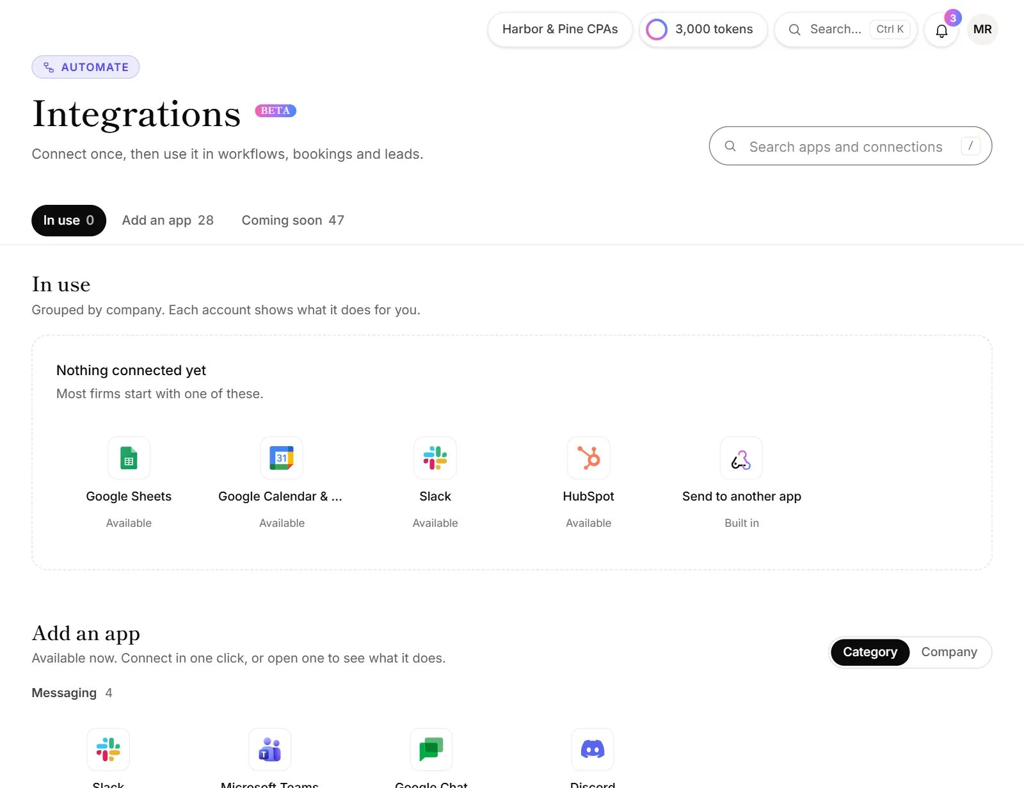Click the tokens ring icon
Image resolution: width=1024 pixels, height=788 pixels.
pyautogui.click(x=657, y=29)
